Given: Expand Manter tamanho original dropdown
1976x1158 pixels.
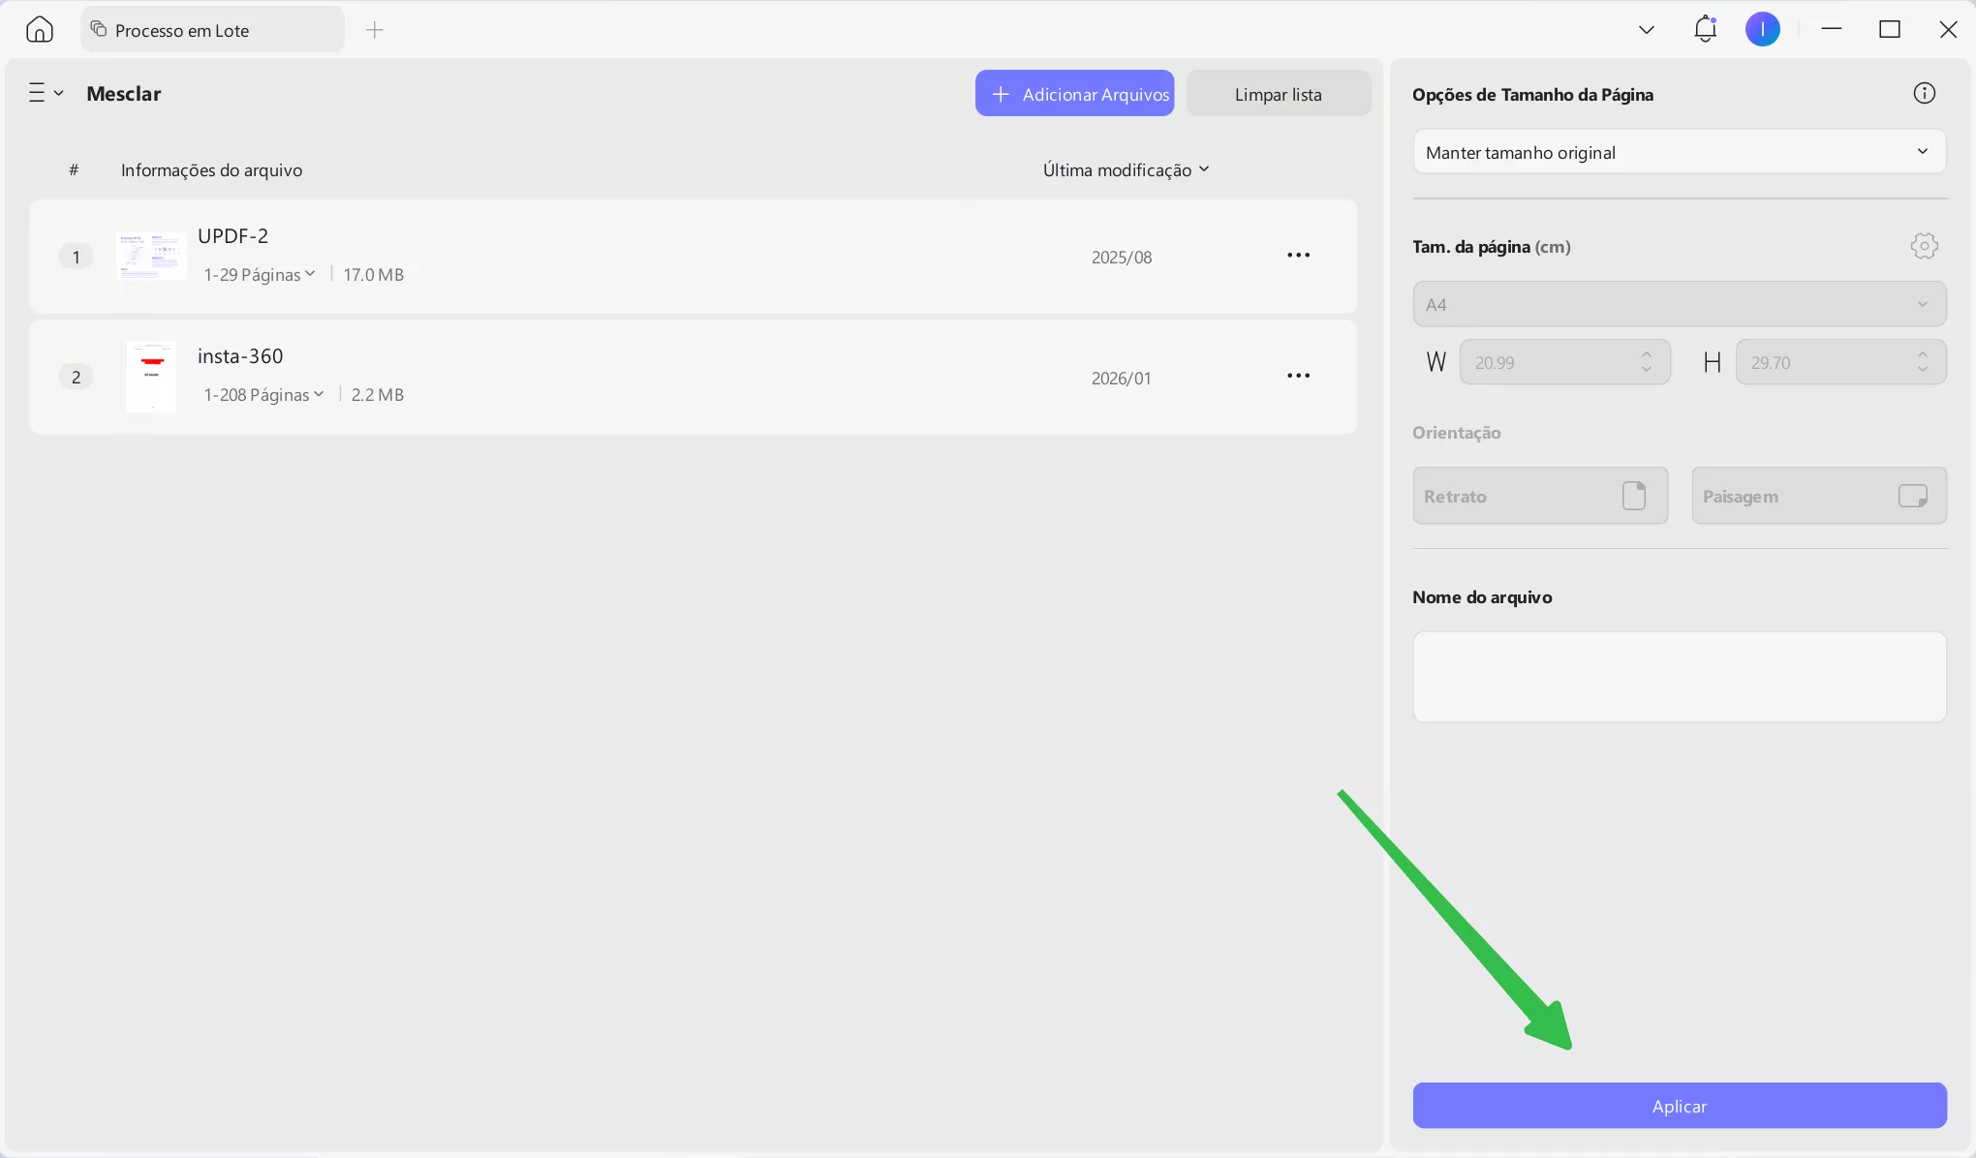Looking at the screenshot, I should [1679, 152].
